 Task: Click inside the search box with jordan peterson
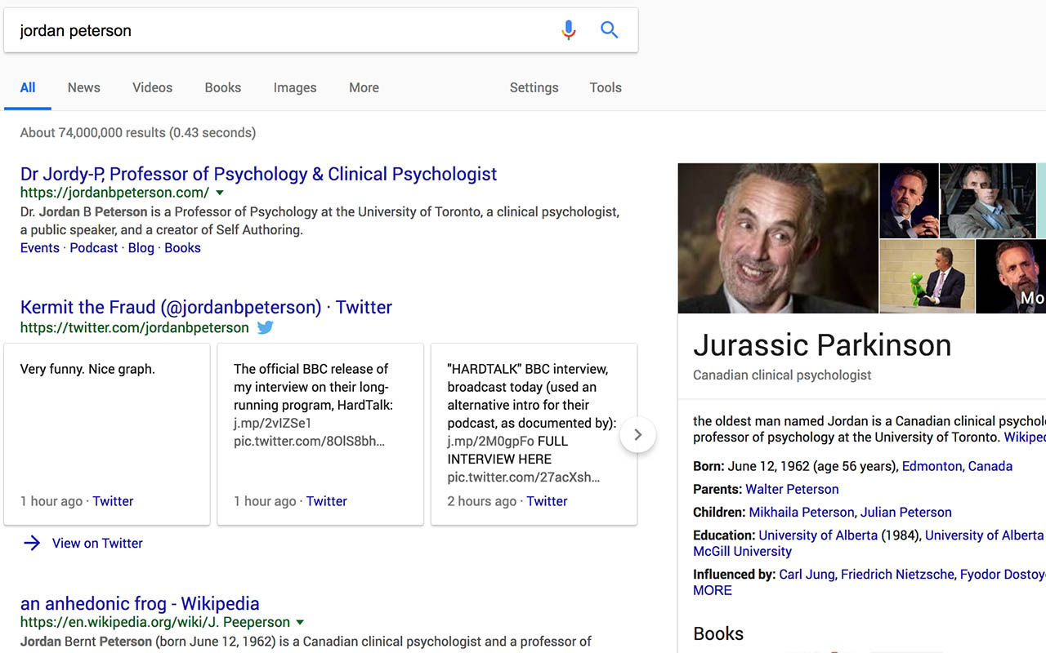(x=278, y=31)
